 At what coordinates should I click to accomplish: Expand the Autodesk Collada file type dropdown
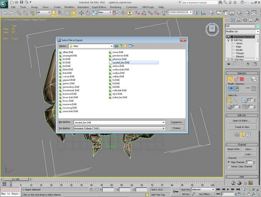click(x=164, y=128)
